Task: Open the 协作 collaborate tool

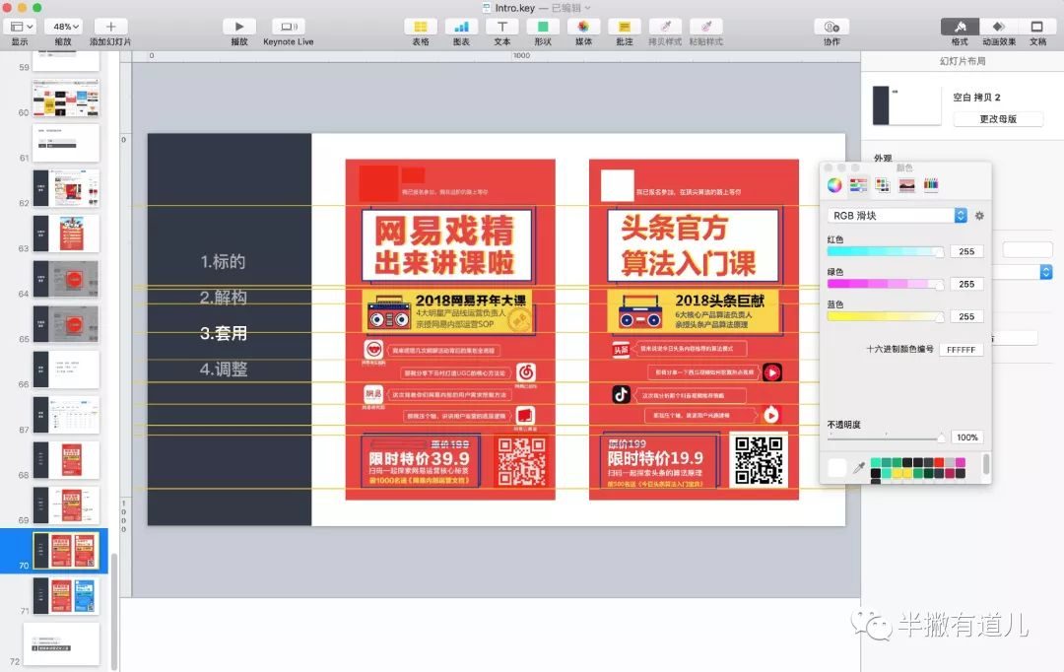Action: tap(831, 27)
